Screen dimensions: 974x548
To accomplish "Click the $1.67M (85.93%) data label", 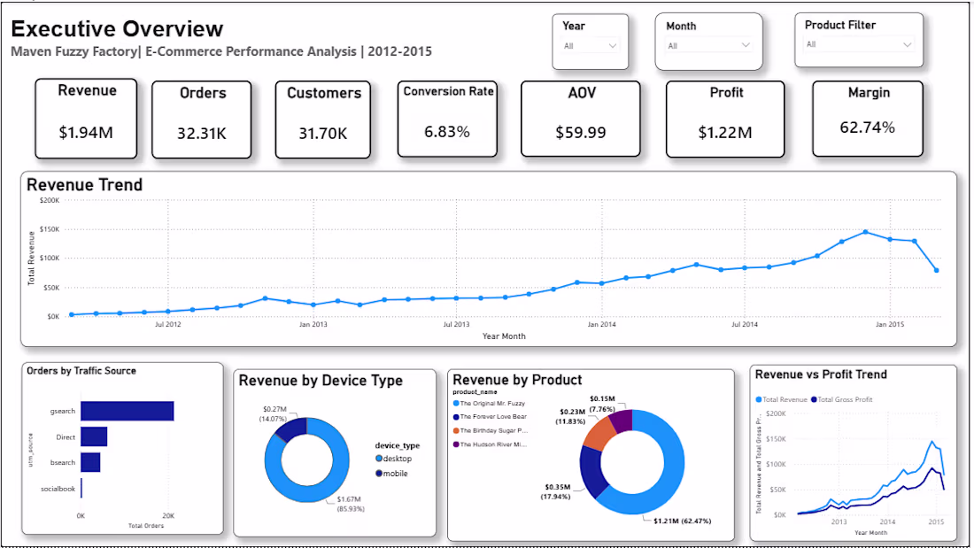I will coord(350,504).
